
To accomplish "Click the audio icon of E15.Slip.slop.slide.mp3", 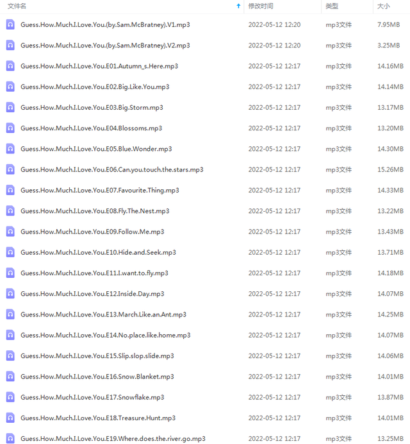I will coord(10,355).
